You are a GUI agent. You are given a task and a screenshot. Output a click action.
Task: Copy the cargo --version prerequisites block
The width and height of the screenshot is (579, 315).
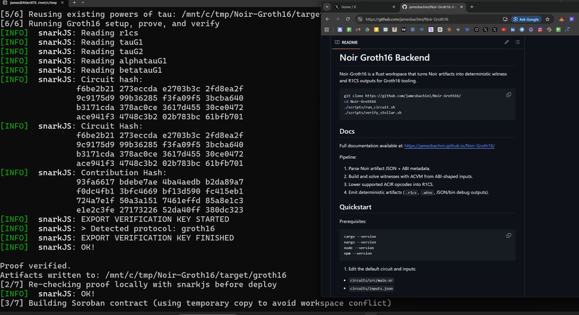(x=509, y=235)
